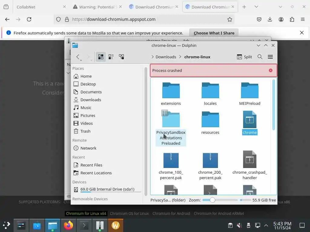Select Chromium for Linux x64 platform
The height and width of the screenshot is (232, 310).
pos(86,214)
